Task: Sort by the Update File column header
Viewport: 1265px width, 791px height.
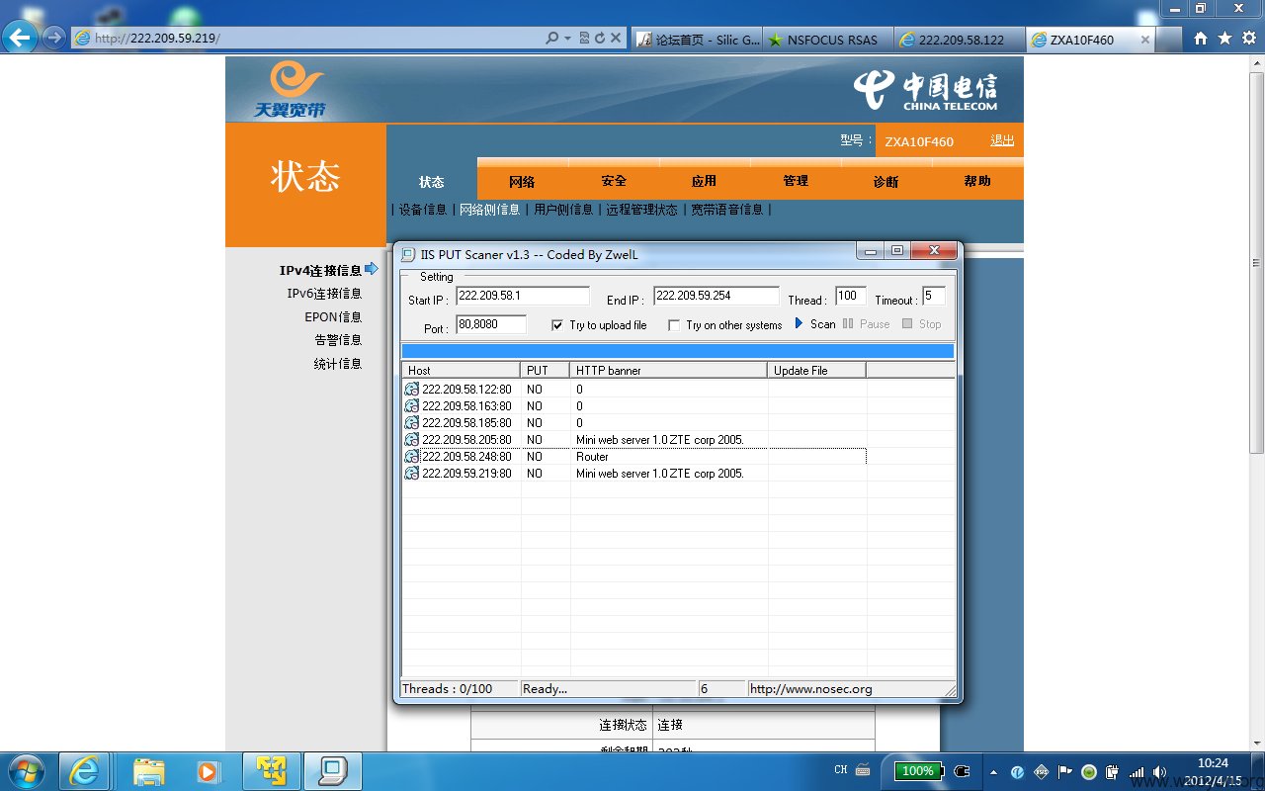Action: coord(817,370)
